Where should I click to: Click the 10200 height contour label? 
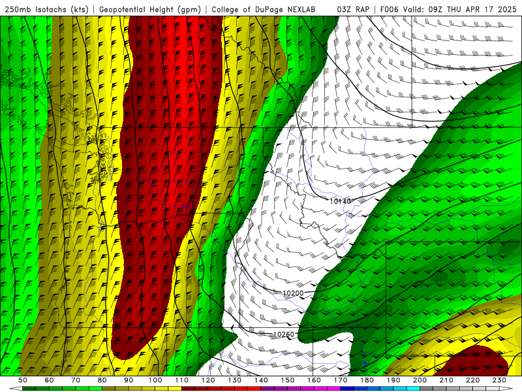[293, 293]
